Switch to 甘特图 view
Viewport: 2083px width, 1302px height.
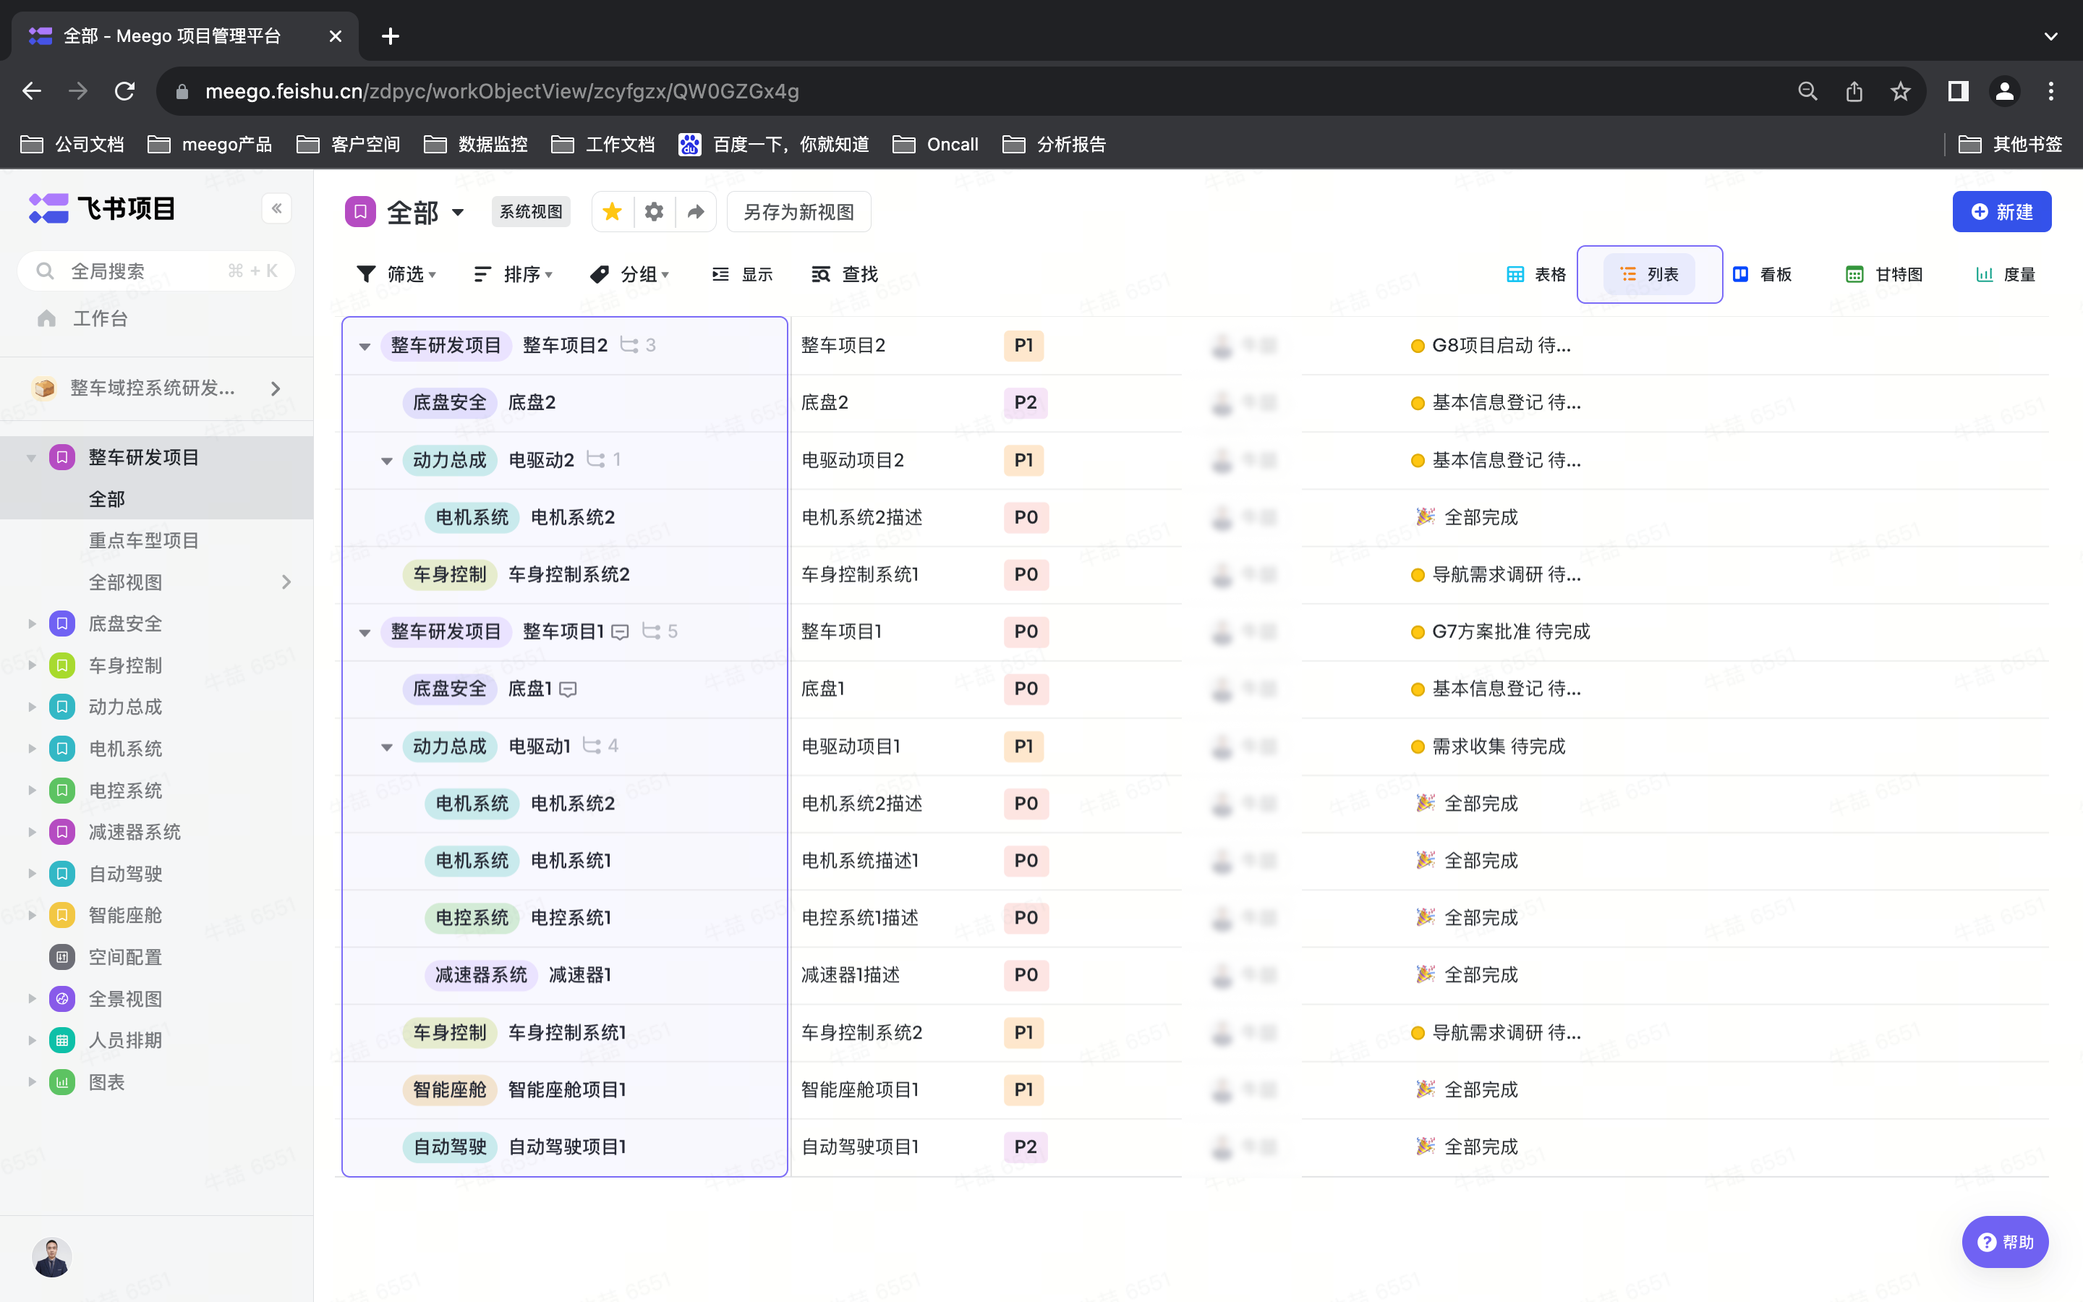point(1885,275)
